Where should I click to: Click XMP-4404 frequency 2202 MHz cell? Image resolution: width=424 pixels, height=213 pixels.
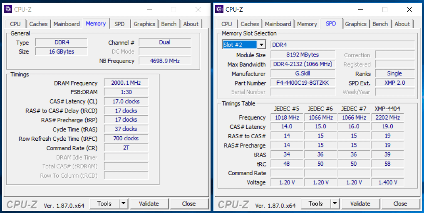(387, 118)
